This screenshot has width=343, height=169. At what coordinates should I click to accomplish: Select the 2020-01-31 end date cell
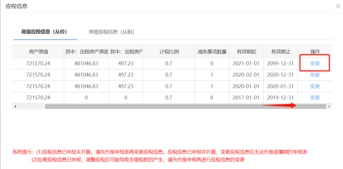click(280, 86)
